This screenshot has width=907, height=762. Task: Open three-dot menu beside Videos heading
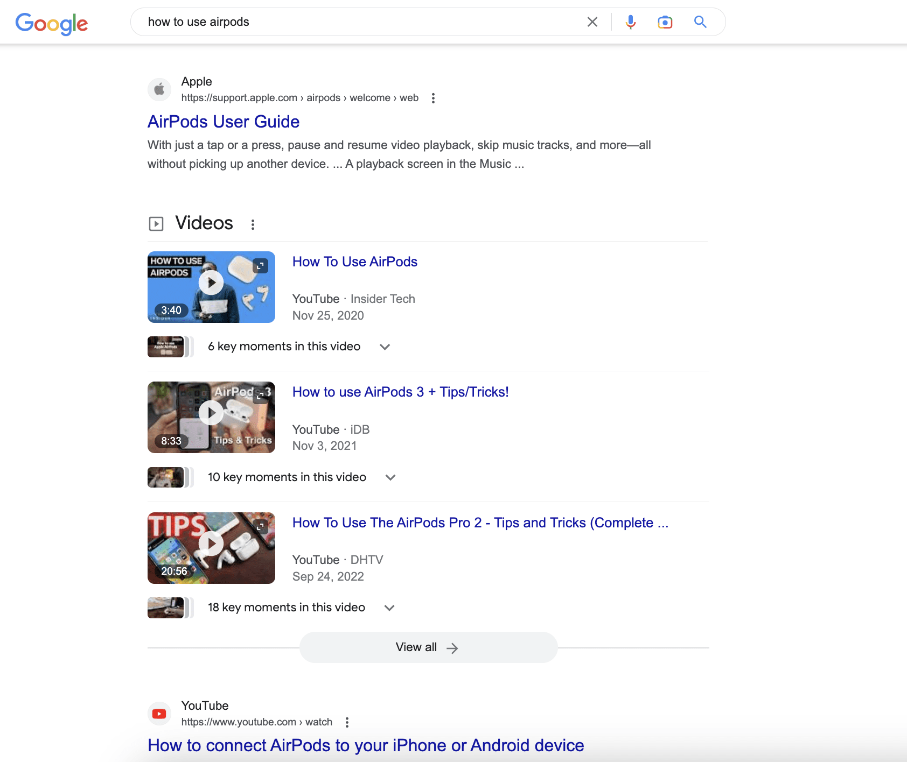[253, 224]
